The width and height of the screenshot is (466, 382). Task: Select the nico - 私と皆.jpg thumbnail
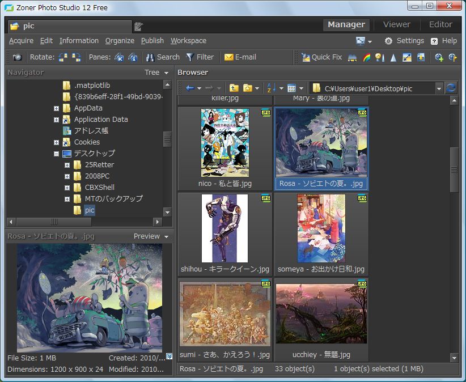(225, 148)
